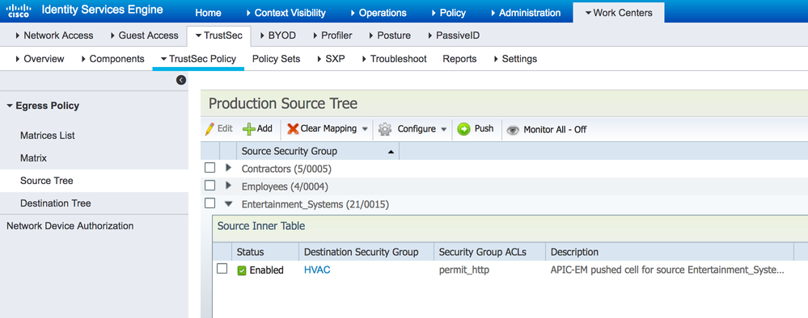Open the Troubleshoot tab
The height and width of the screenshot is (318, 808).
(x=394, y=59)
